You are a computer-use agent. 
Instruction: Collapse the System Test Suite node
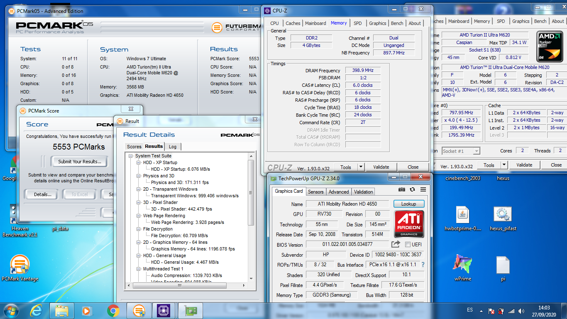(131, 156)
